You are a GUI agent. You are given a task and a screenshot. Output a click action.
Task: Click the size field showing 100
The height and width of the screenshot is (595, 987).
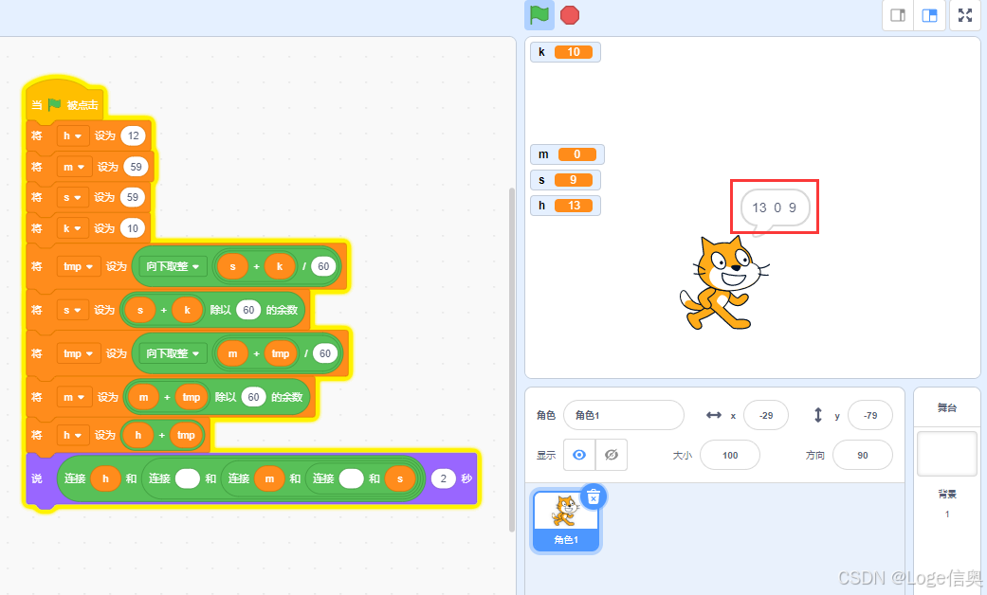tap(729, 455)
